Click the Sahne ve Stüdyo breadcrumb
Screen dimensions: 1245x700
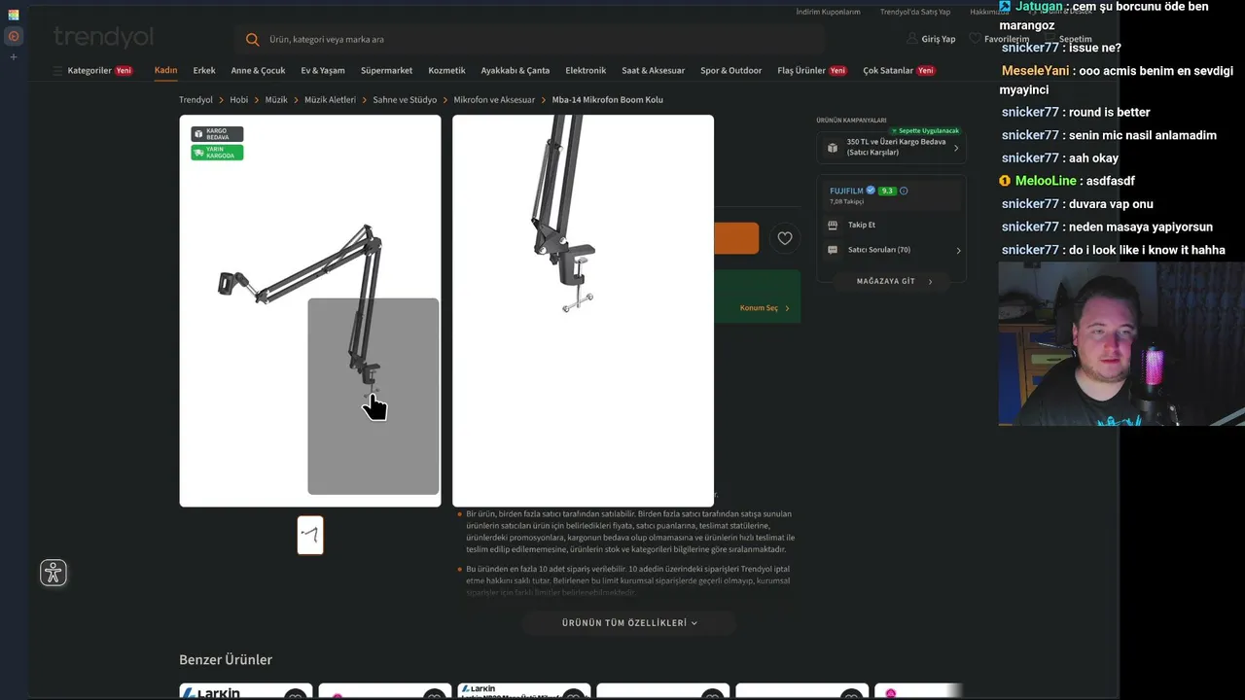pos(406,100)
